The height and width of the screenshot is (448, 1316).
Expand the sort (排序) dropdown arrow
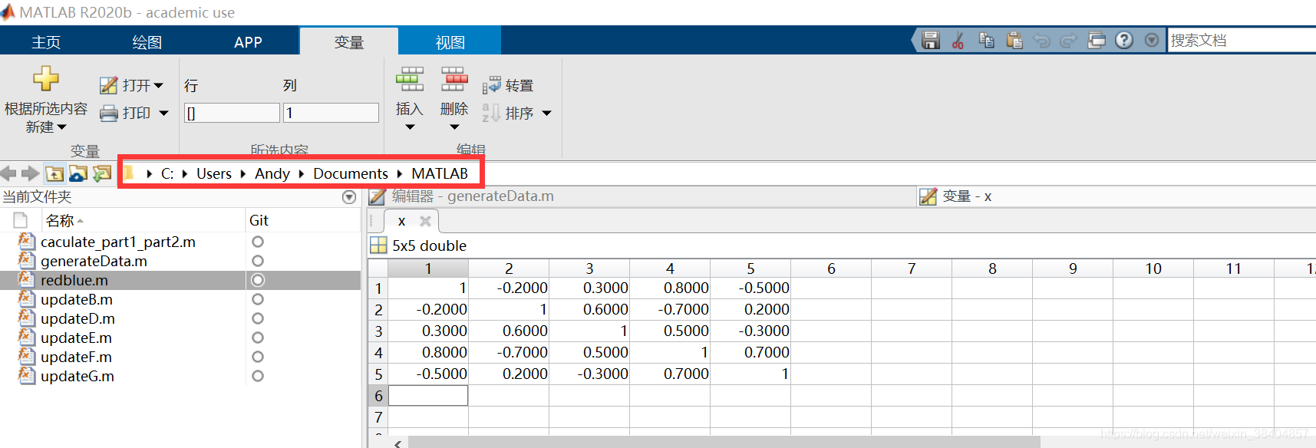pos(546,114)
